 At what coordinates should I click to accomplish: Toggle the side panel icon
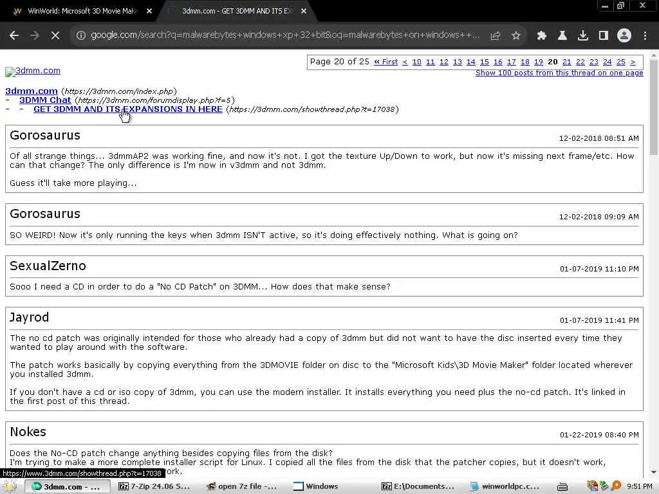(604, 36)
